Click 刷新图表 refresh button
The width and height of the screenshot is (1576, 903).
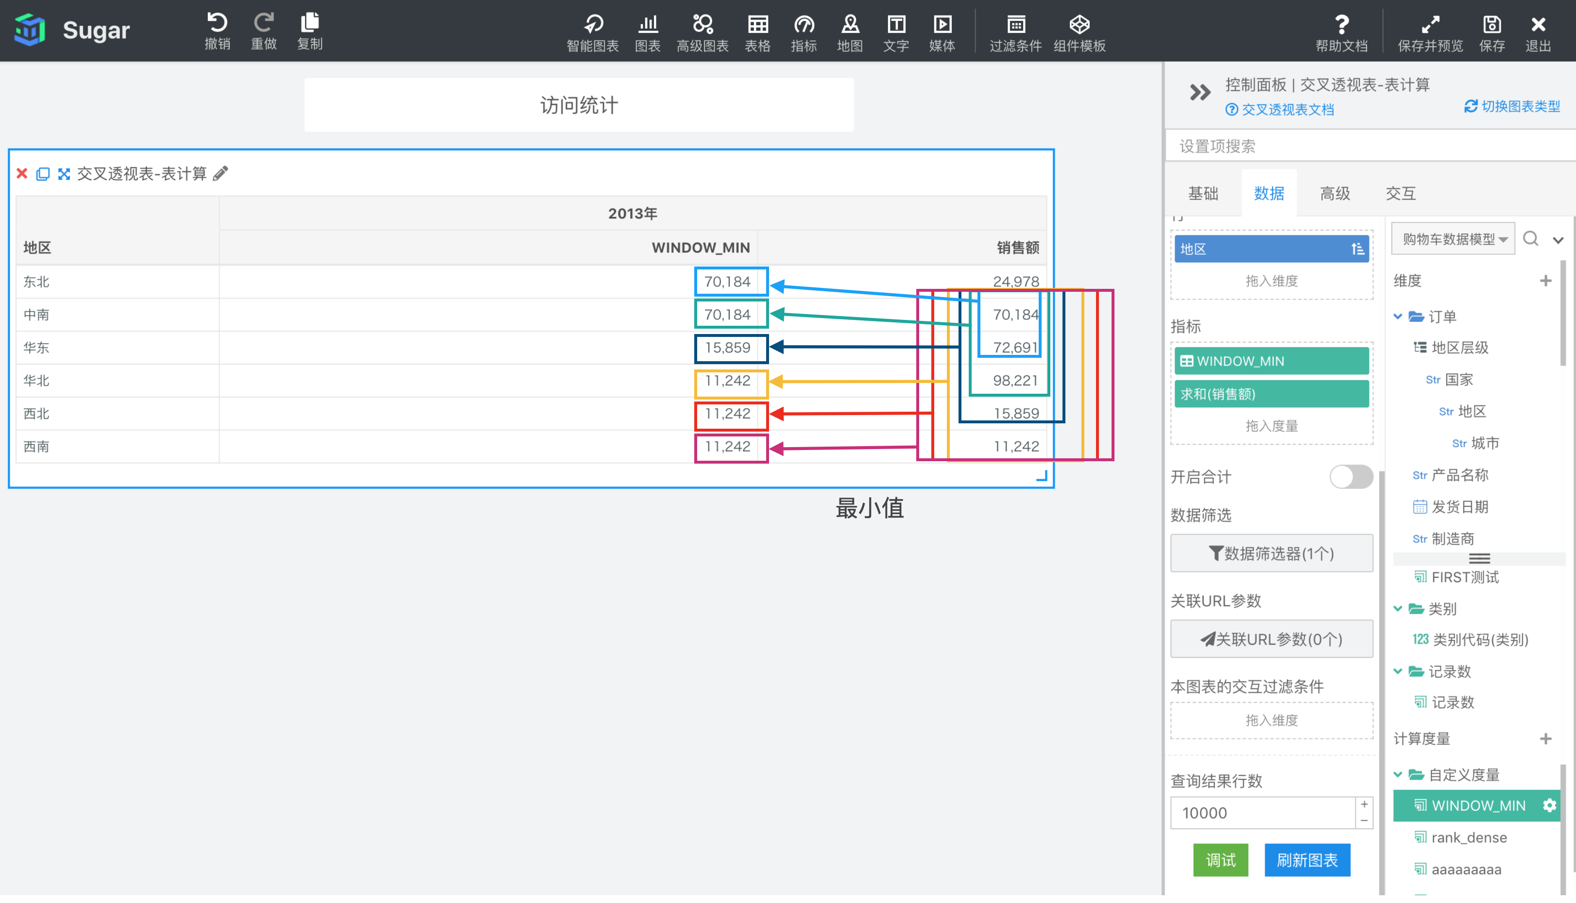point(1307,860)
